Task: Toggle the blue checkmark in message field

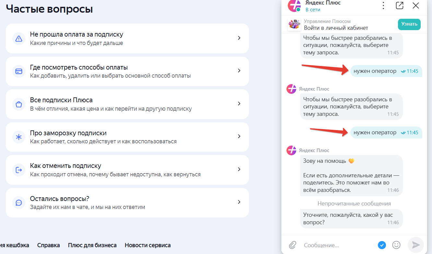Action: (x=382, y=245)
